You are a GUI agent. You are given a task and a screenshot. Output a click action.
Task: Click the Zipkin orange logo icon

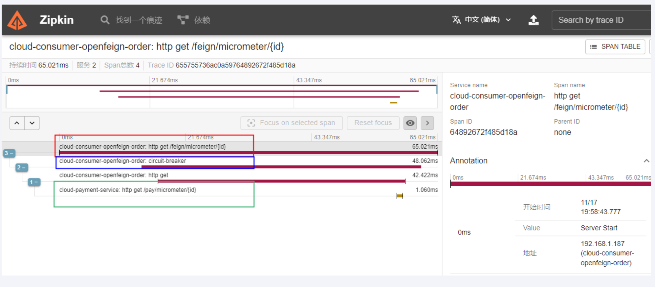pyautogui.click(x=17, y=20)
